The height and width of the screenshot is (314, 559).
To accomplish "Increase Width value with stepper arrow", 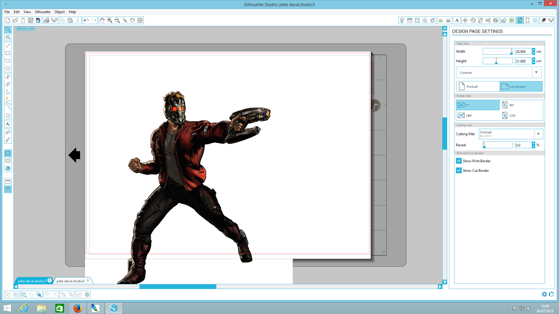I will click(533, 50).
